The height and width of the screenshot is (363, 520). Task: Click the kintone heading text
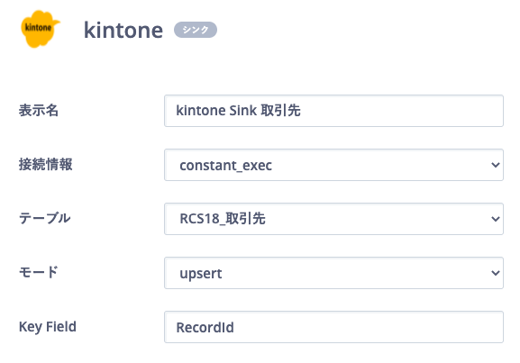(123, 30)
